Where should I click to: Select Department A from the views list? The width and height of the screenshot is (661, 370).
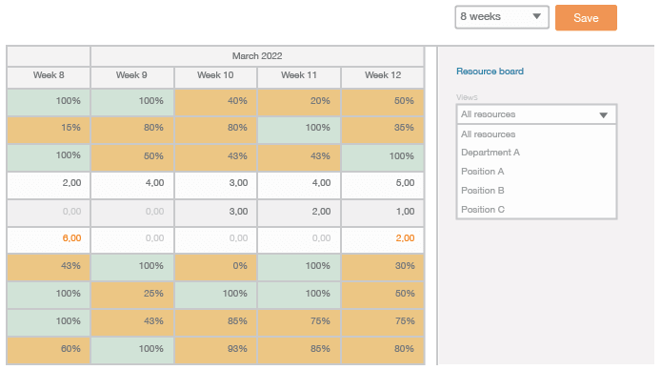pyautogui.click(x=536, y=153)
